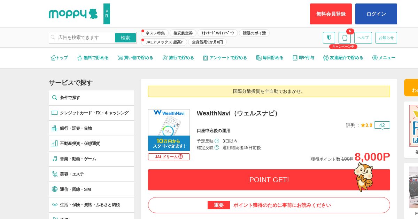
Task: Click the squirrel mascot on the POINT GET button
Action: coord(363,177)
